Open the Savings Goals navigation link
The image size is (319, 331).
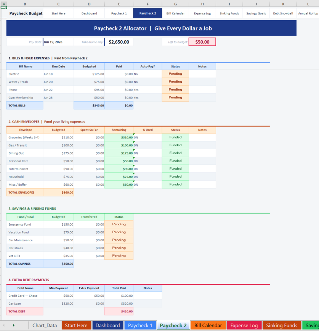tap(256, 13)
